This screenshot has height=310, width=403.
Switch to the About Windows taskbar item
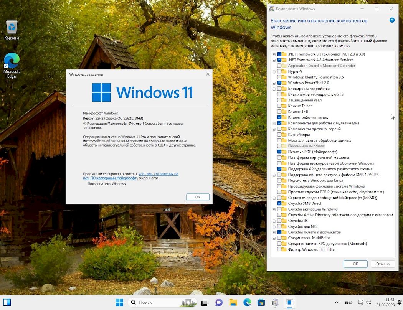click(x=289, y=303)
